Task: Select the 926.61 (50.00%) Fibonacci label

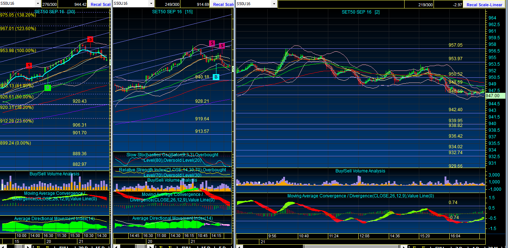Action: point(17,97)
